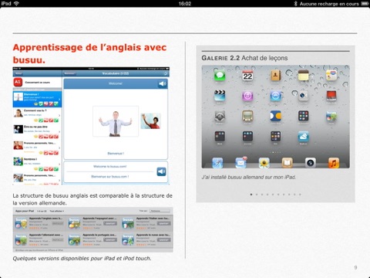370x278 pixels.
Task: Open the App Store busuu versions screenshot
Action: pos(92,229)
